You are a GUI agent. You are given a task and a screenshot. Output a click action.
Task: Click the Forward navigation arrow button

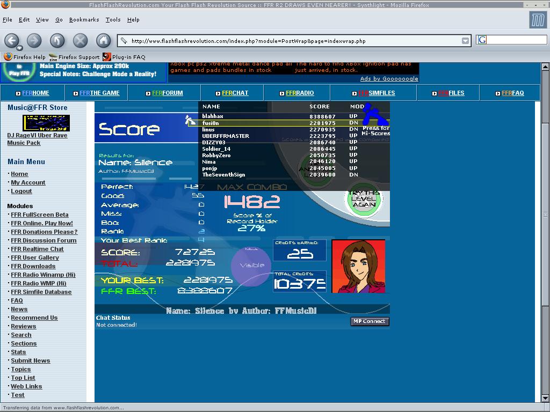tap(34, 41)
